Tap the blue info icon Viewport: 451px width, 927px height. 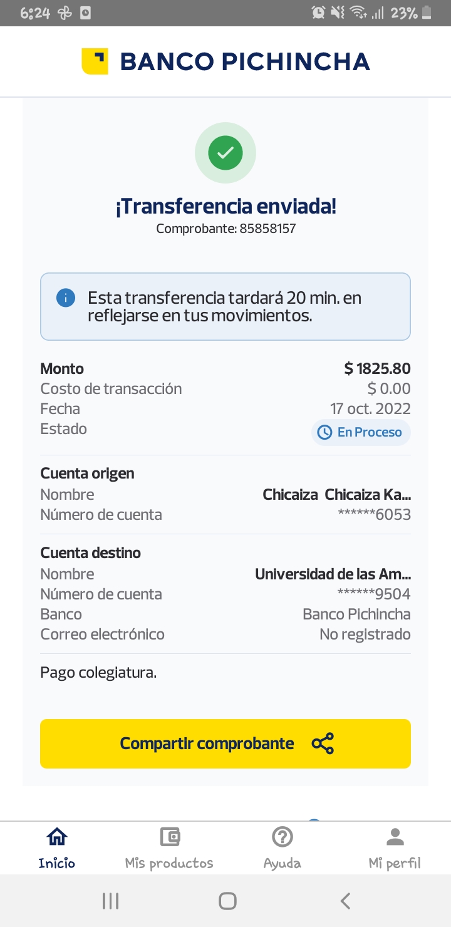click(x=66, y=298)
